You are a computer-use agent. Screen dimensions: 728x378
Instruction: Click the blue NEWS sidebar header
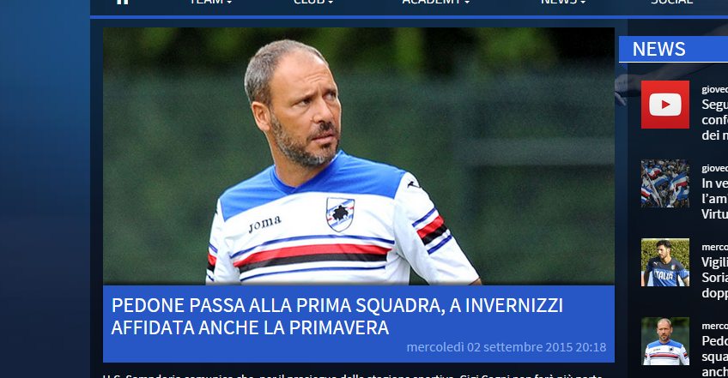click(x=673, y=49)
